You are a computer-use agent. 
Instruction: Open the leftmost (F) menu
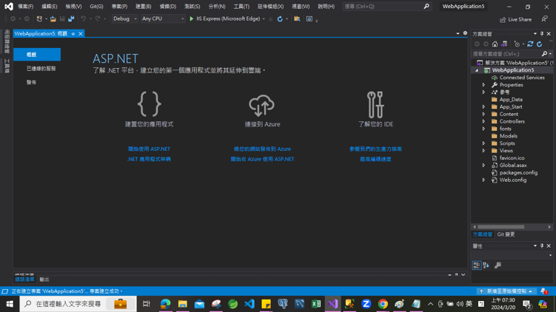[x=25, y=7]
